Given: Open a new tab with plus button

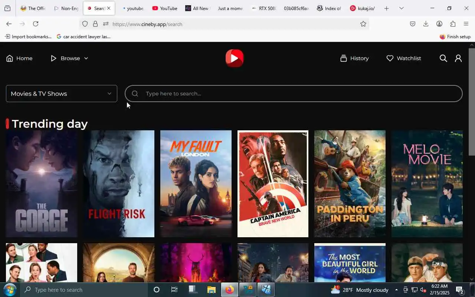Looking at the screenshot, I should click(x=386, y=8).
